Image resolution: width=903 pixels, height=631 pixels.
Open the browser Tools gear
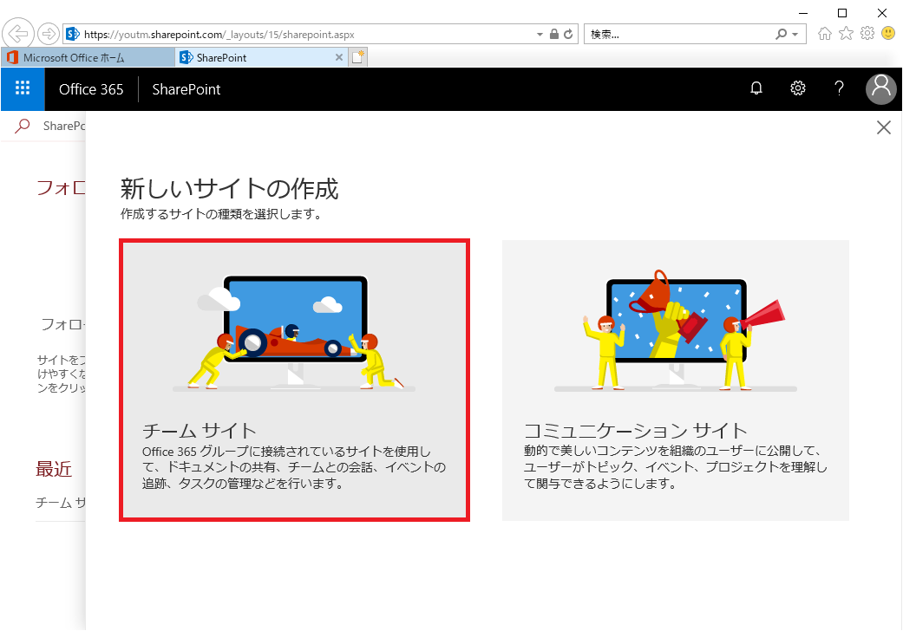pos(867,33)
